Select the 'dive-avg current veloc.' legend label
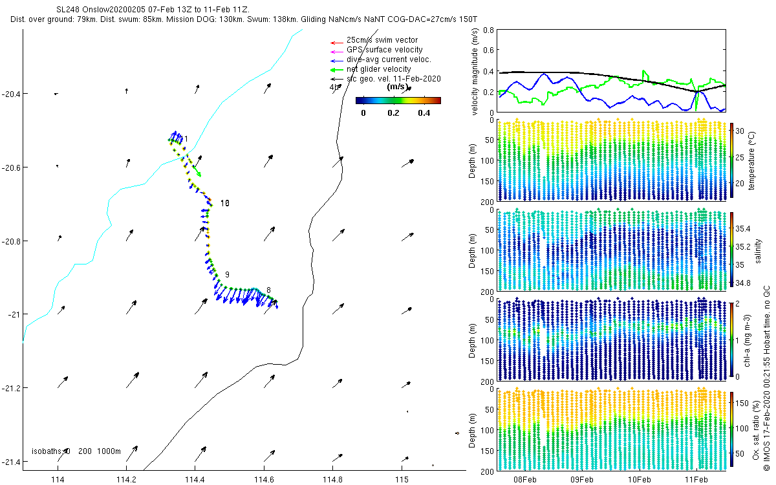Screen dimensions: 776x485 pos(389,59)
